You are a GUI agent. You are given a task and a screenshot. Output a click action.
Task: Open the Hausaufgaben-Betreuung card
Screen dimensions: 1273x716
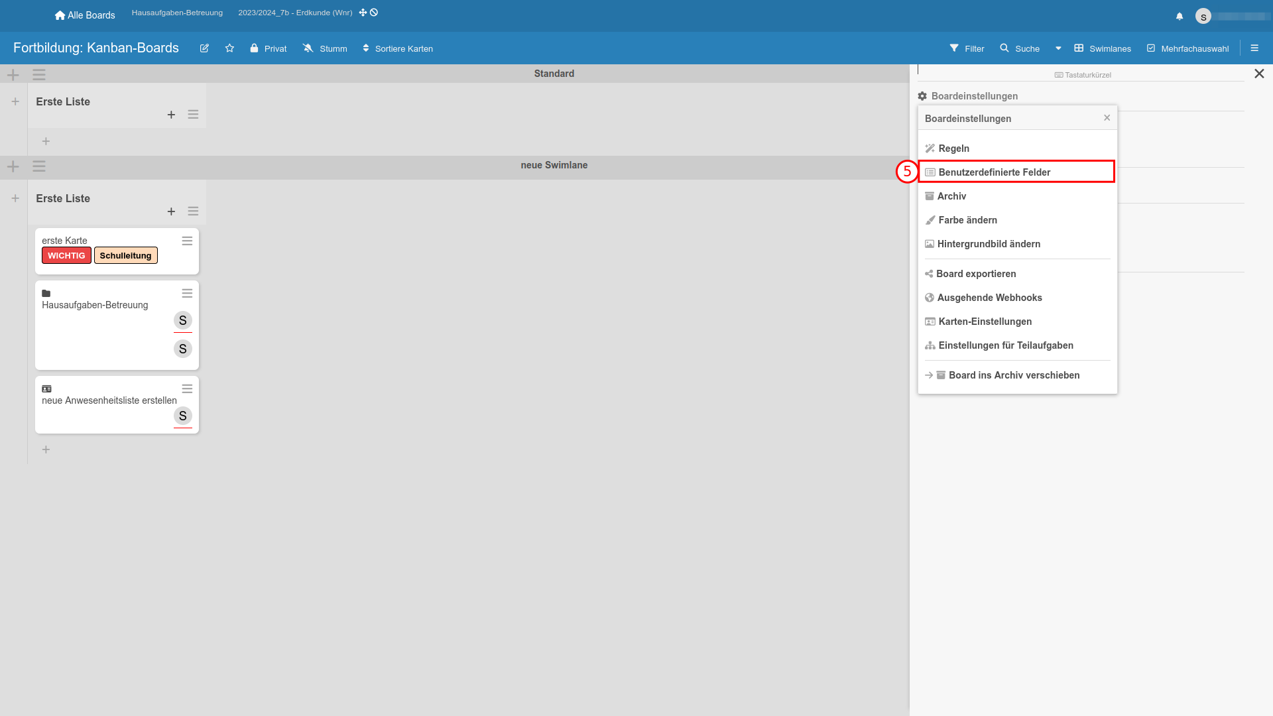(x=95, y=306)
